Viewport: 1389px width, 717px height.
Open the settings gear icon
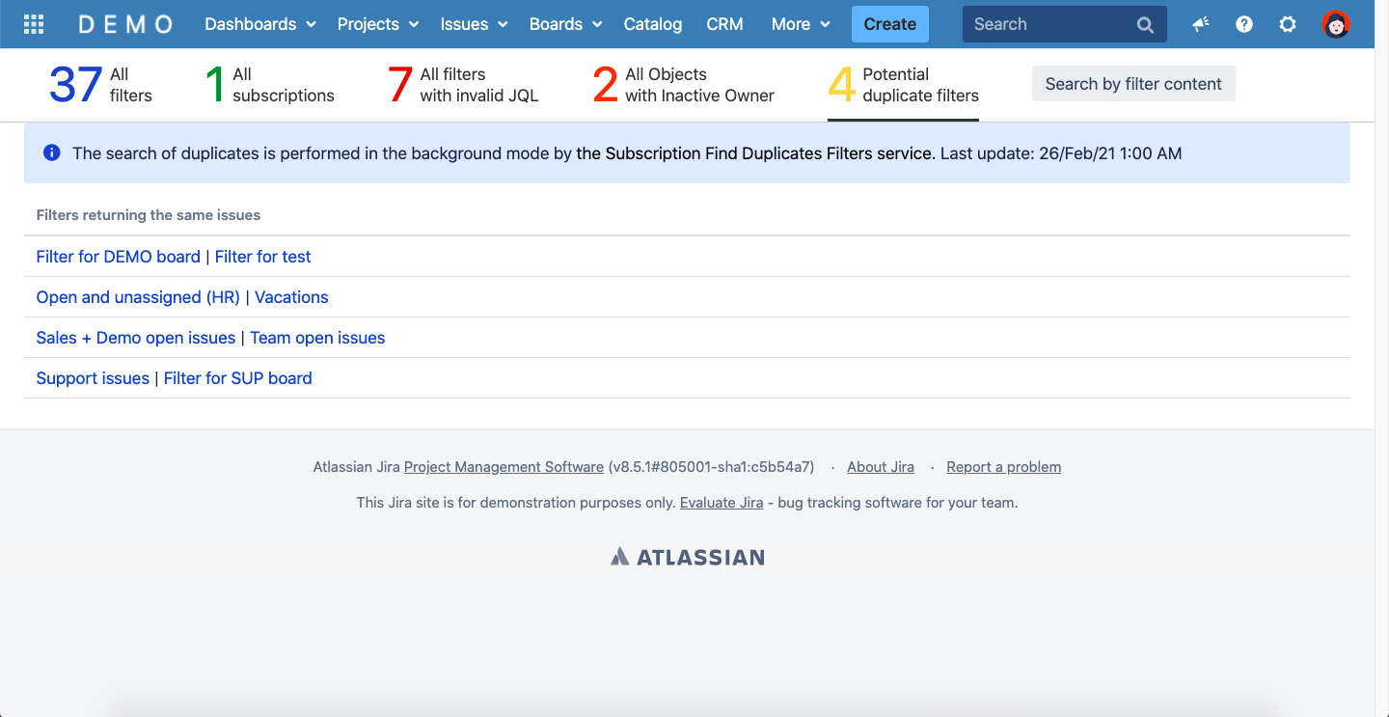point(1288,24)
